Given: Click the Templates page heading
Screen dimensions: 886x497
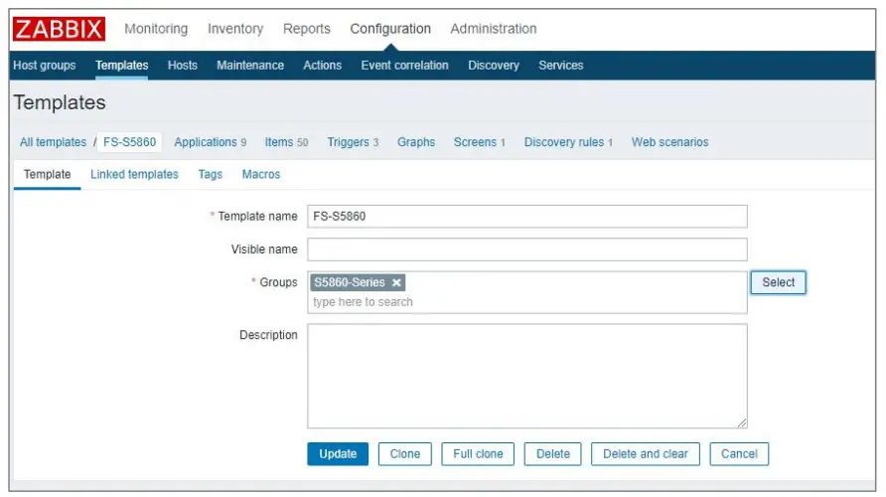Looking at the screenshot, I should click(x=60, y=103).
